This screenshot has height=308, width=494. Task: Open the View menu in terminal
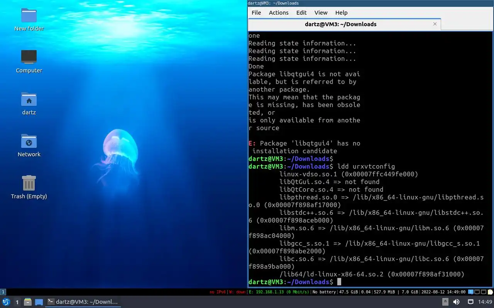[321, 13]
